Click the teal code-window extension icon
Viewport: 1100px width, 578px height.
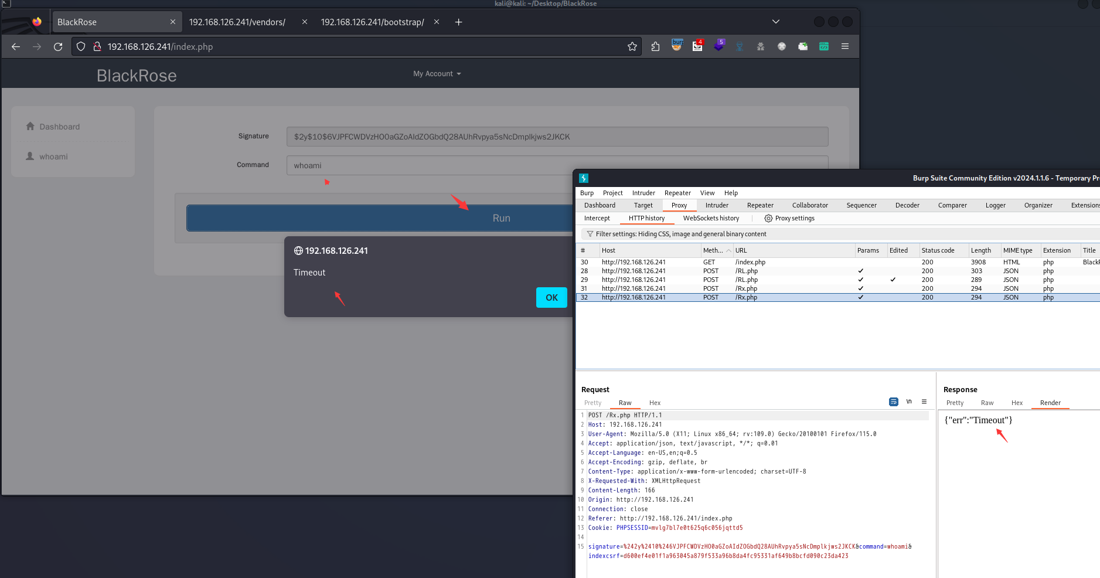(824, 46)
